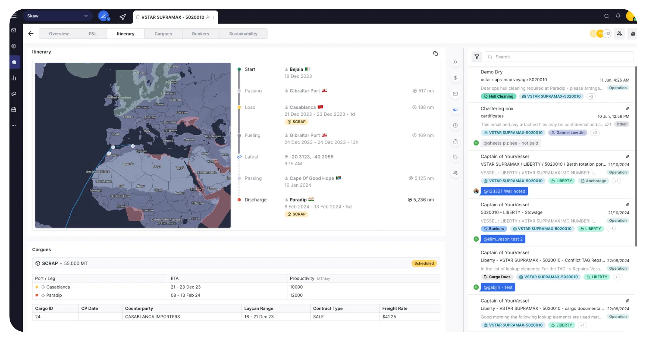This screenshot has width=646, height=342.
Task: Open the calendar icon in left sidebar
Action: [14, 110]
